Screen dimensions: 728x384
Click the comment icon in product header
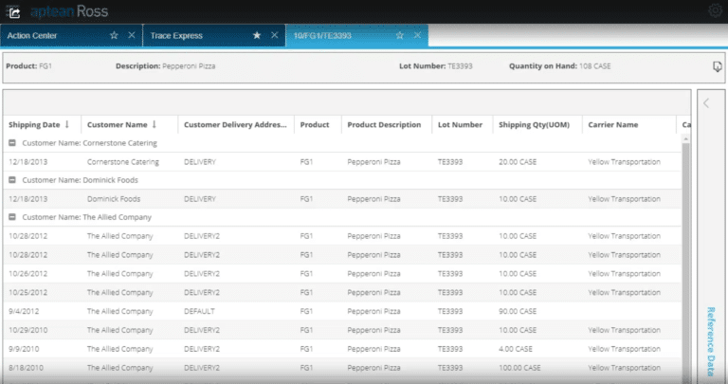point(717,67)
